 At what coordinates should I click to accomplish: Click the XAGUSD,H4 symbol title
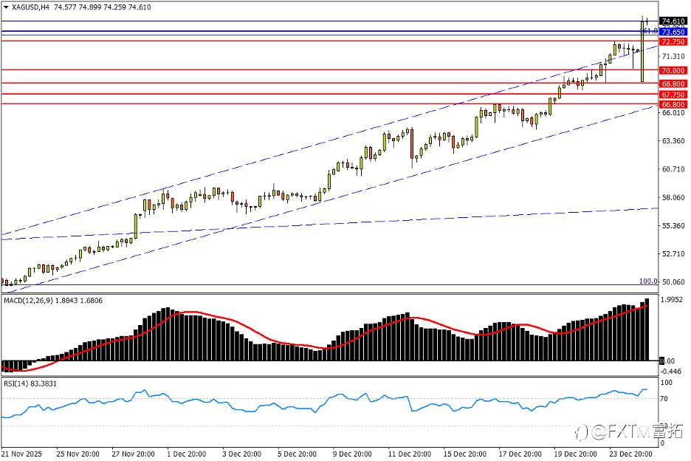31,7
